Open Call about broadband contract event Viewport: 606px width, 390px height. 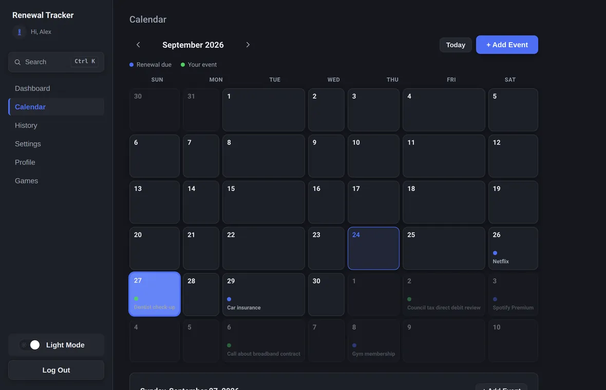pos(263,354)
